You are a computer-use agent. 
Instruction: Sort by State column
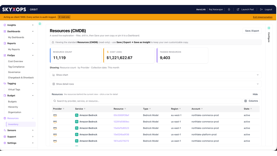point(248,109)
